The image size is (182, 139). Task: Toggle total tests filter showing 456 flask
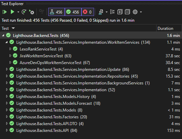tap(56, 12)
